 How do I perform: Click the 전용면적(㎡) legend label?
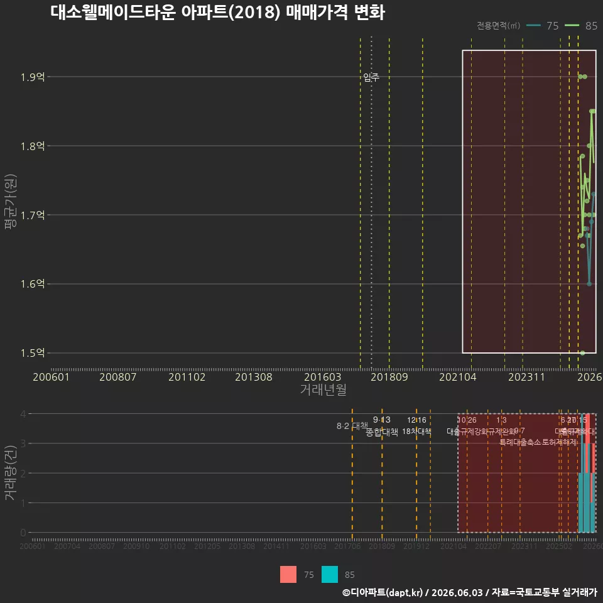tap(498, 26)
